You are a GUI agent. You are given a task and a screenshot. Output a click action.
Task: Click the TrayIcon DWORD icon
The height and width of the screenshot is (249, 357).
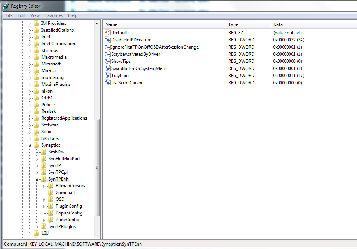[108, 75]
